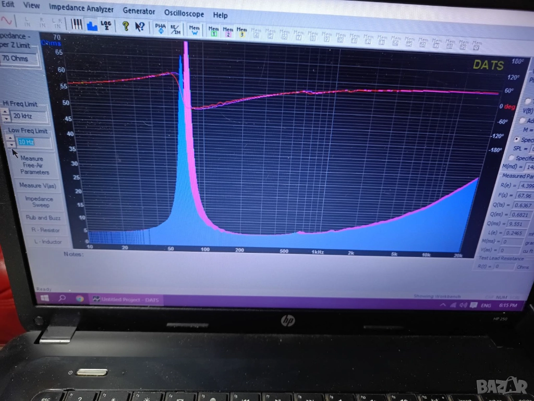The width and height of the screenshot is (534, 401).
Task: Select memory slot Mem 12
Action: point(368,38)
